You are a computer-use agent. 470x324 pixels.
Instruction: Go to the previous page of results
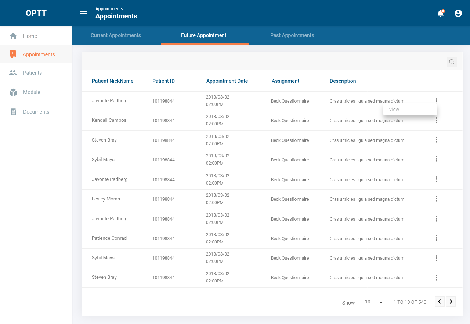click(440, 302)
